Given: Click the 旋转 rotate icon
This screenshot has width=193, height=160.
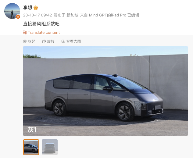Looking at the screenshot, I should (x=44, y=41).
